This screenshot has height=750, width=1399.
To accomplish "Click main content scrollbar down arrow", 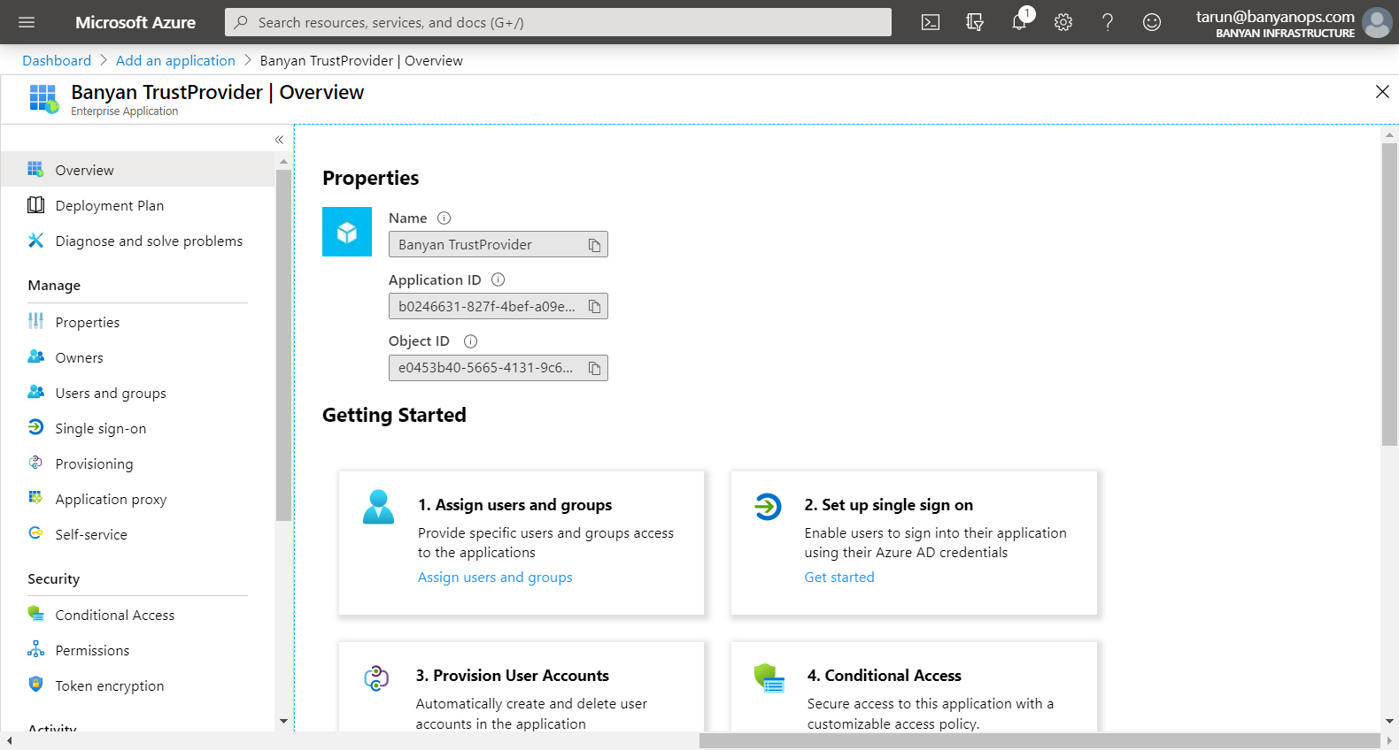I will [1389, 722].
